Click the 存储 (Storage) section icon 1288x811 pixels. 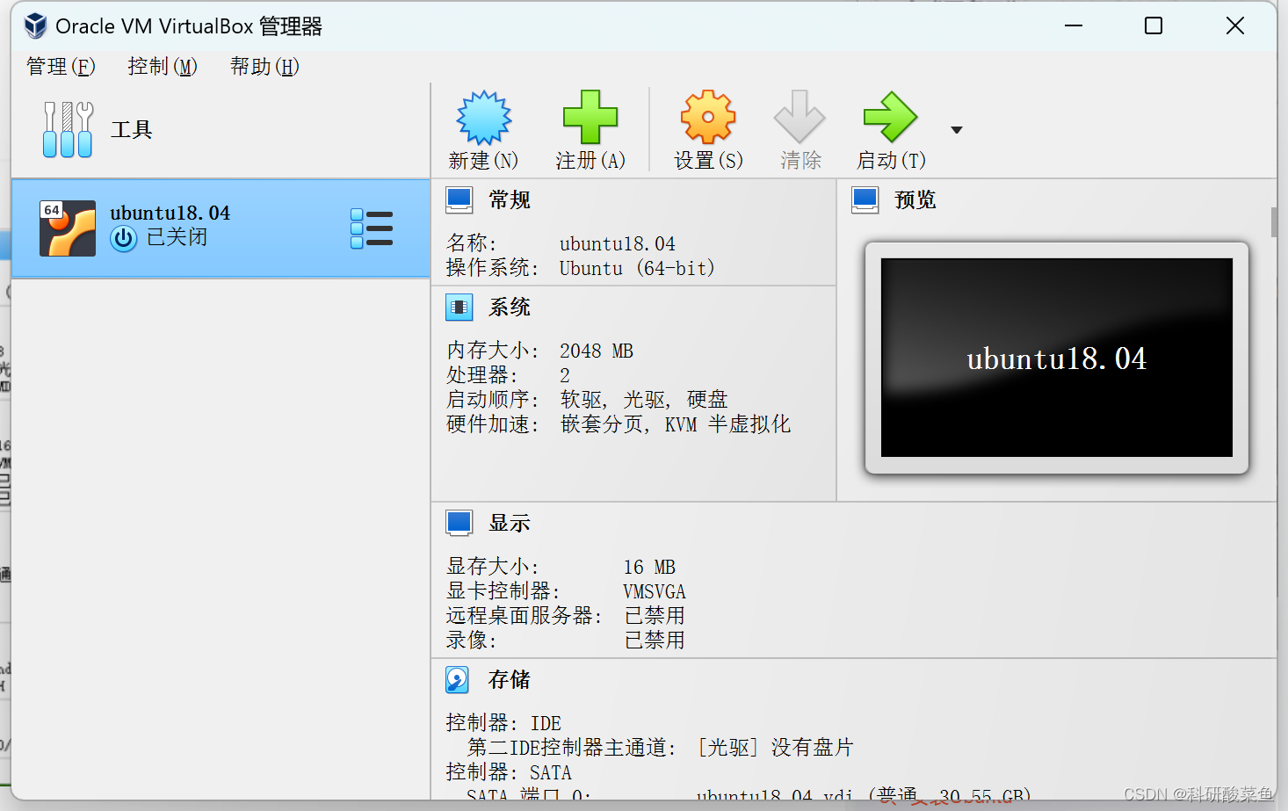457,679
